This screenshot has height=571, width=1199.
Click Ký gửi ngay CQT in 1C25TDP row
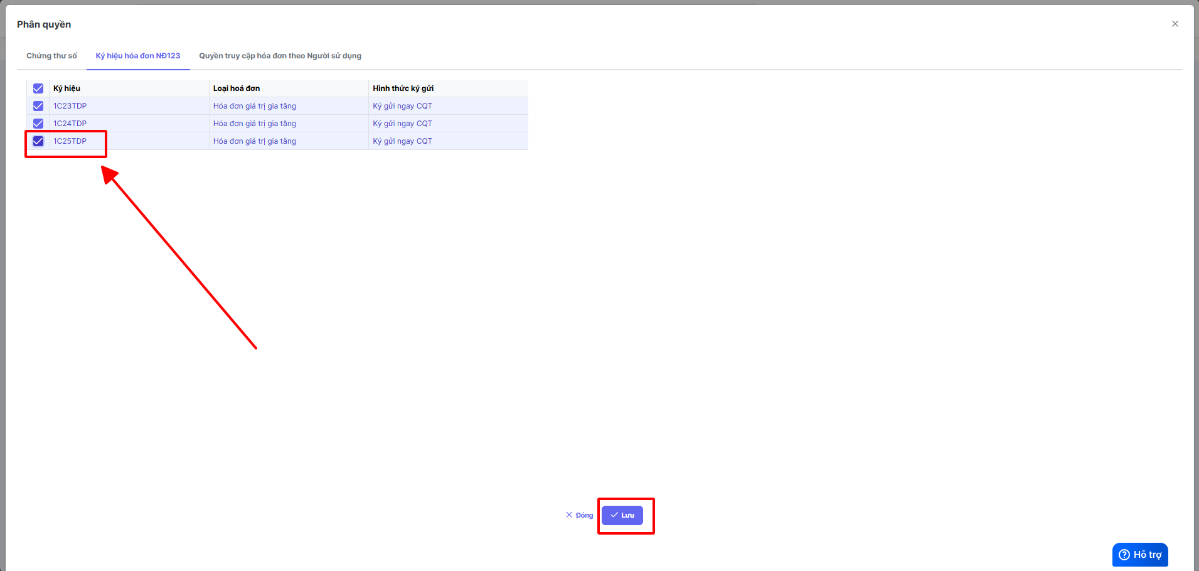(402, 141)
